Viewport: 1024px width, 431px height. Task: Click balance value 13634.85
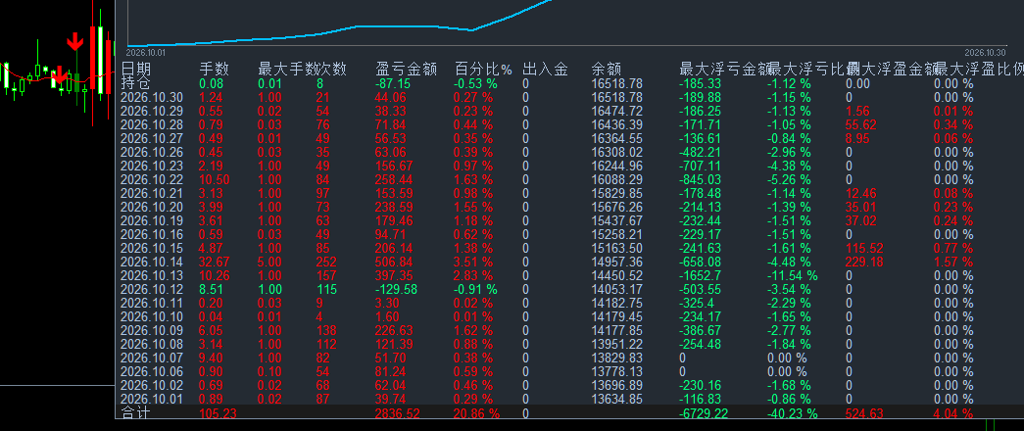click(x=617, y=399)
